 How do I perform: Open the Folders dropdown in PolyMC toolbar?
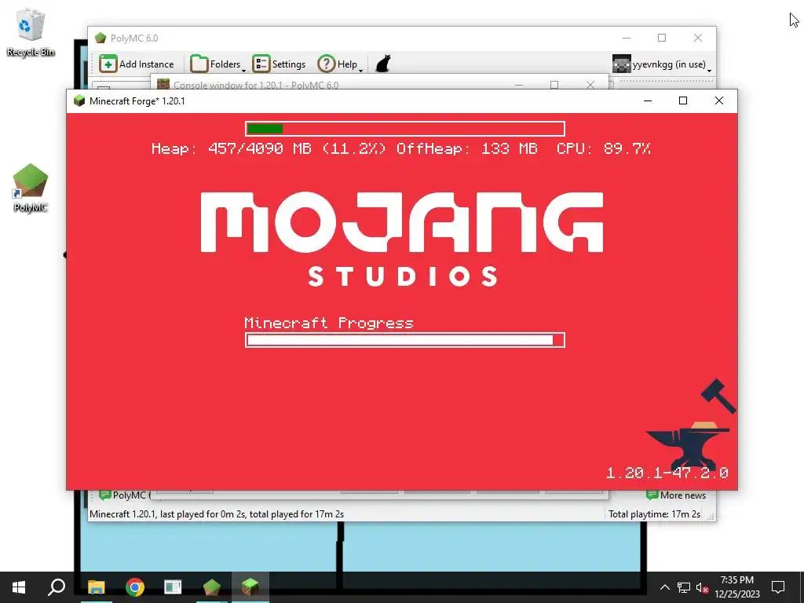pos(218,64)
